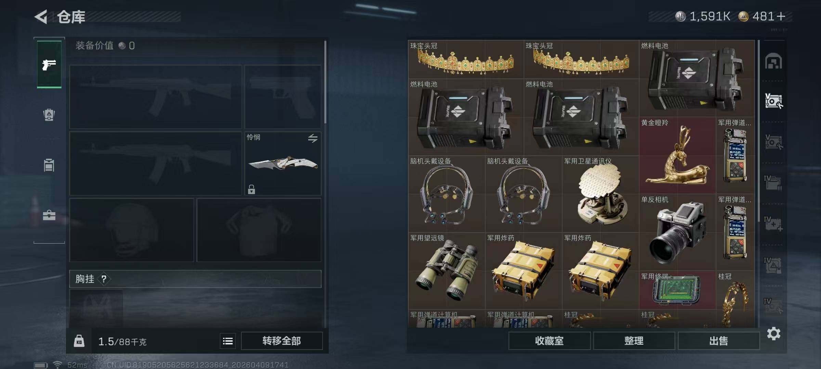This screenshot has height=369, width=821.
Task: Open the safe box briefcase sidebar icon
Action: 49,215
